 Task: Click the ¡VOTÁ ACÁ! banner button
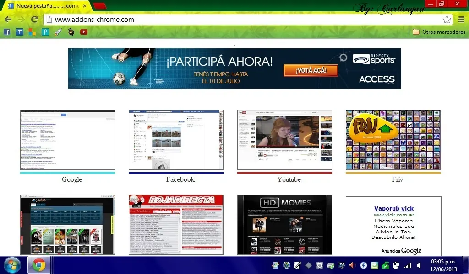point(311,70)
